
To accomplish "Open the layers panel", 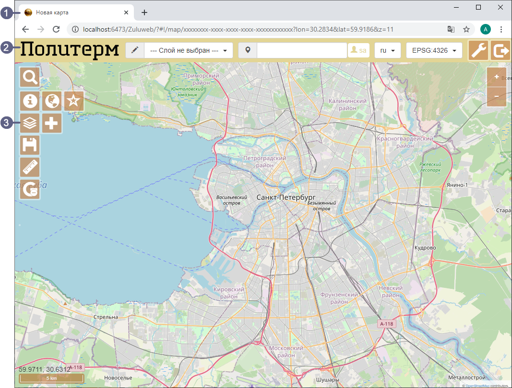I will 30,124.
